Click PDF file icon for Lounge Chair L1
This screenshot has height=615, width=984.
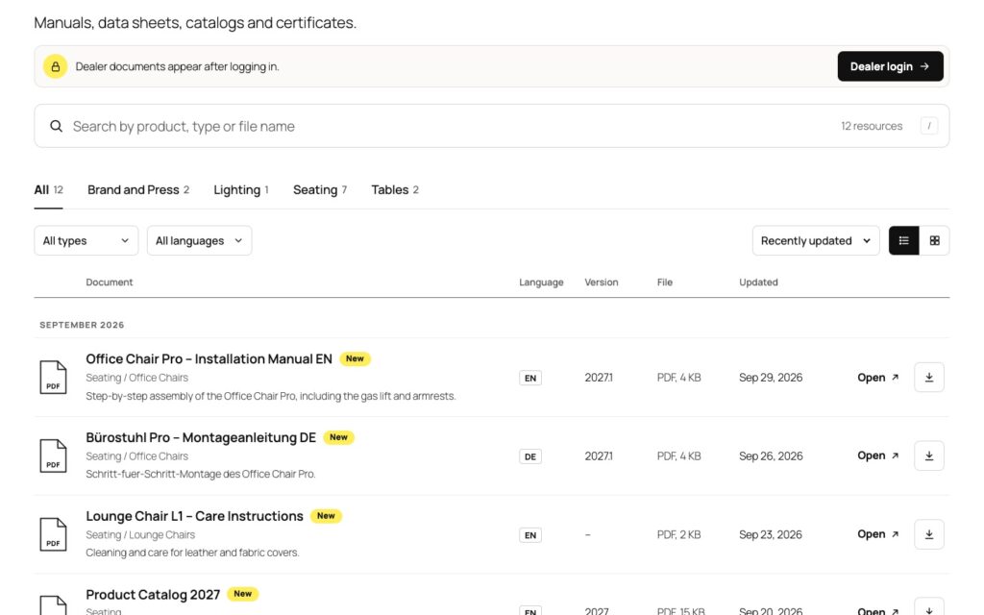click(x=54, y=534)
